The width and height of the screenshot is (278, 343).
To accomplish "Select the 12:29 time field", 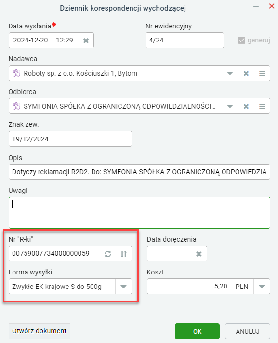I will pyautogui.click(x=65, y=40).
